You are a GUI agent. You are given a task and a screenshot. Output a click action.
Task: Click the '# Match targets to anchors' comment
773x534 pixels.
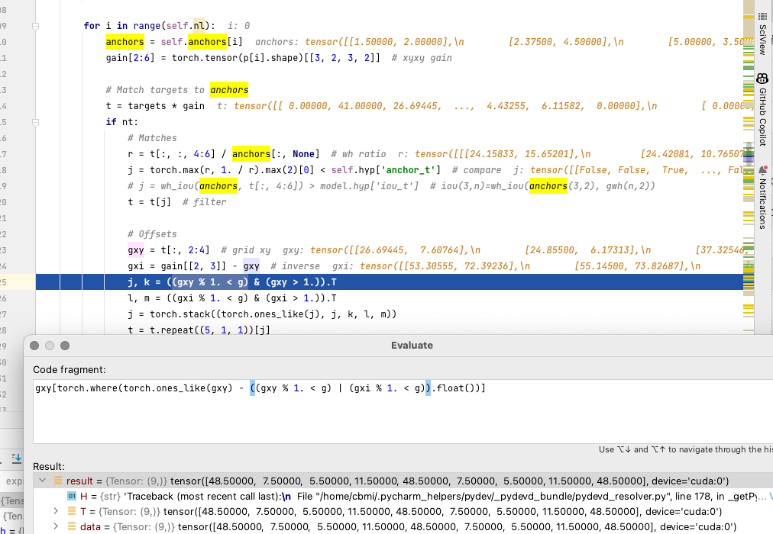pyautogui.click(x=177, y=90)
